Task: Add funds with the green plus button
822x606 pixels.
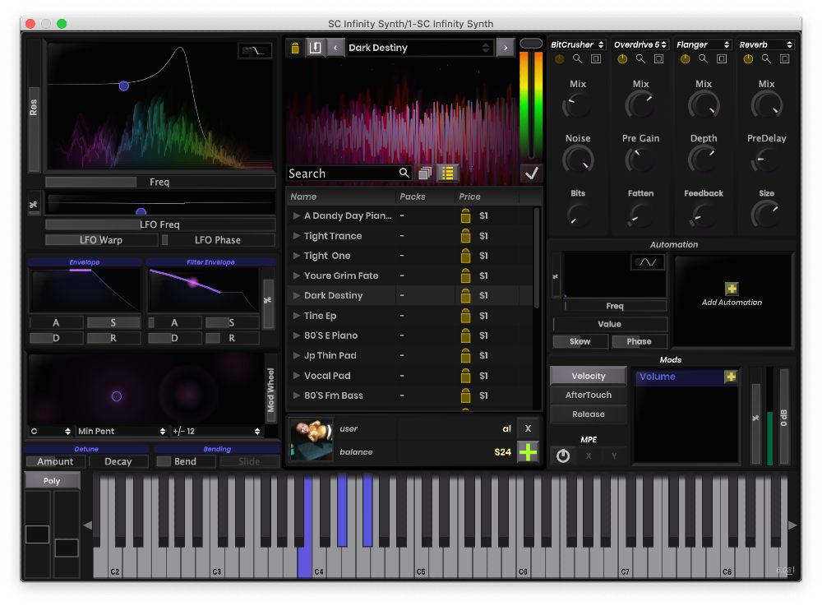Action: (x=527, y=451)
